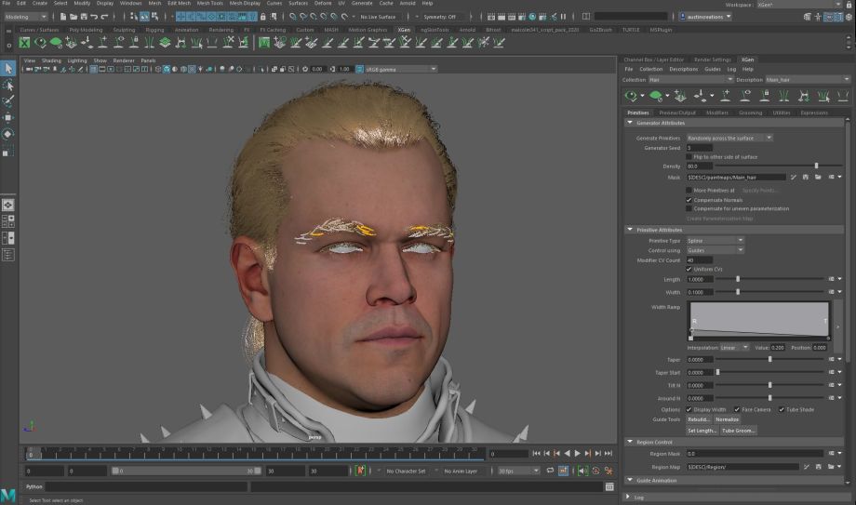
Task: Click the Tube Groom... button
Action: point(739,431)
